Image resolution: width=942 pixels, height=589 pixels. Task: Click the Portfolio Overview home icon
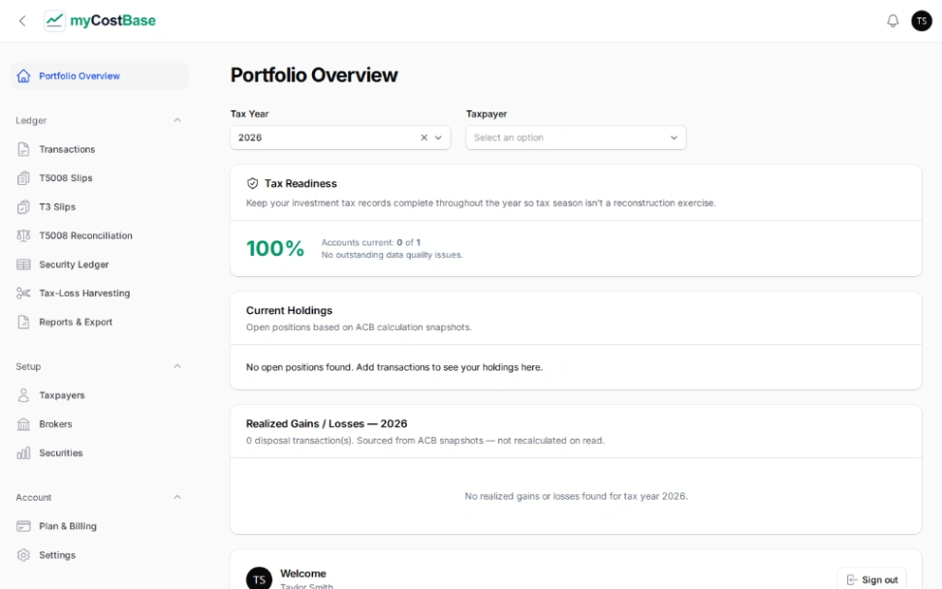click(23, 76)
